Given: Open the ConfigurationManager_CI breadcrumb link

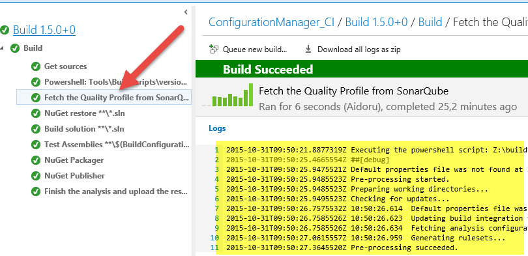Looking at the screenshot, I should click(271, 22).
